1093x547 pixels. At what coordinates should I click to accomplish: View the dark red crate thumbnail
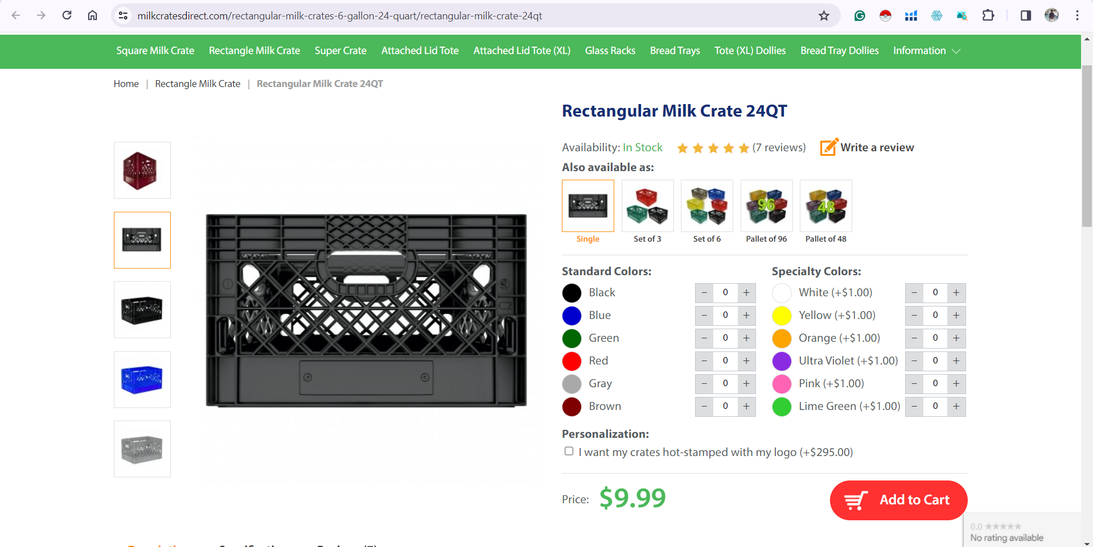142,170
